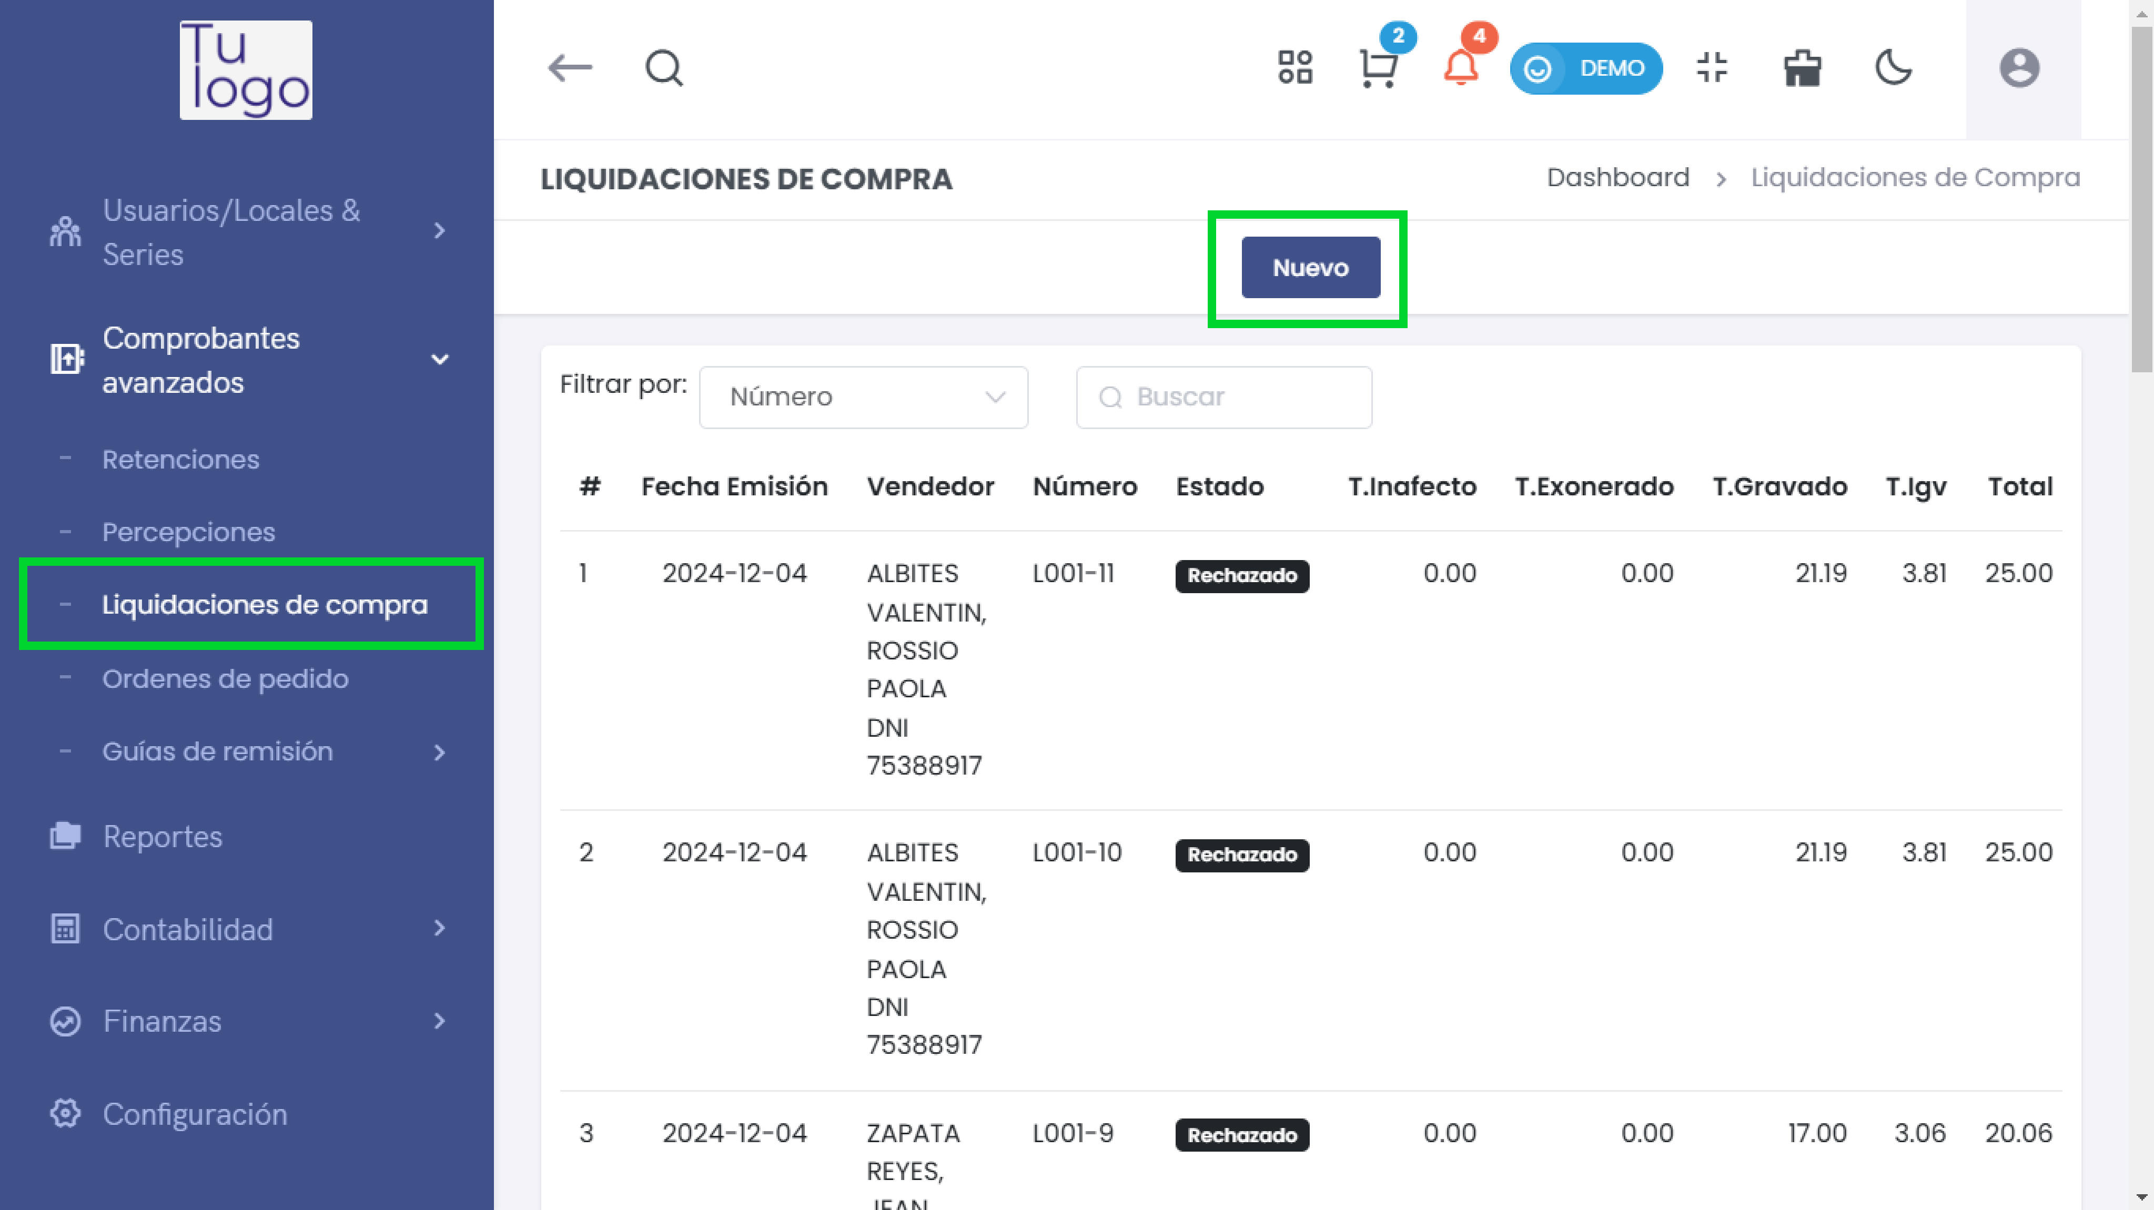Click the fullscreen collapse icon
This screenshot has width=2154, height=1210.
(x=1712, y=68)
